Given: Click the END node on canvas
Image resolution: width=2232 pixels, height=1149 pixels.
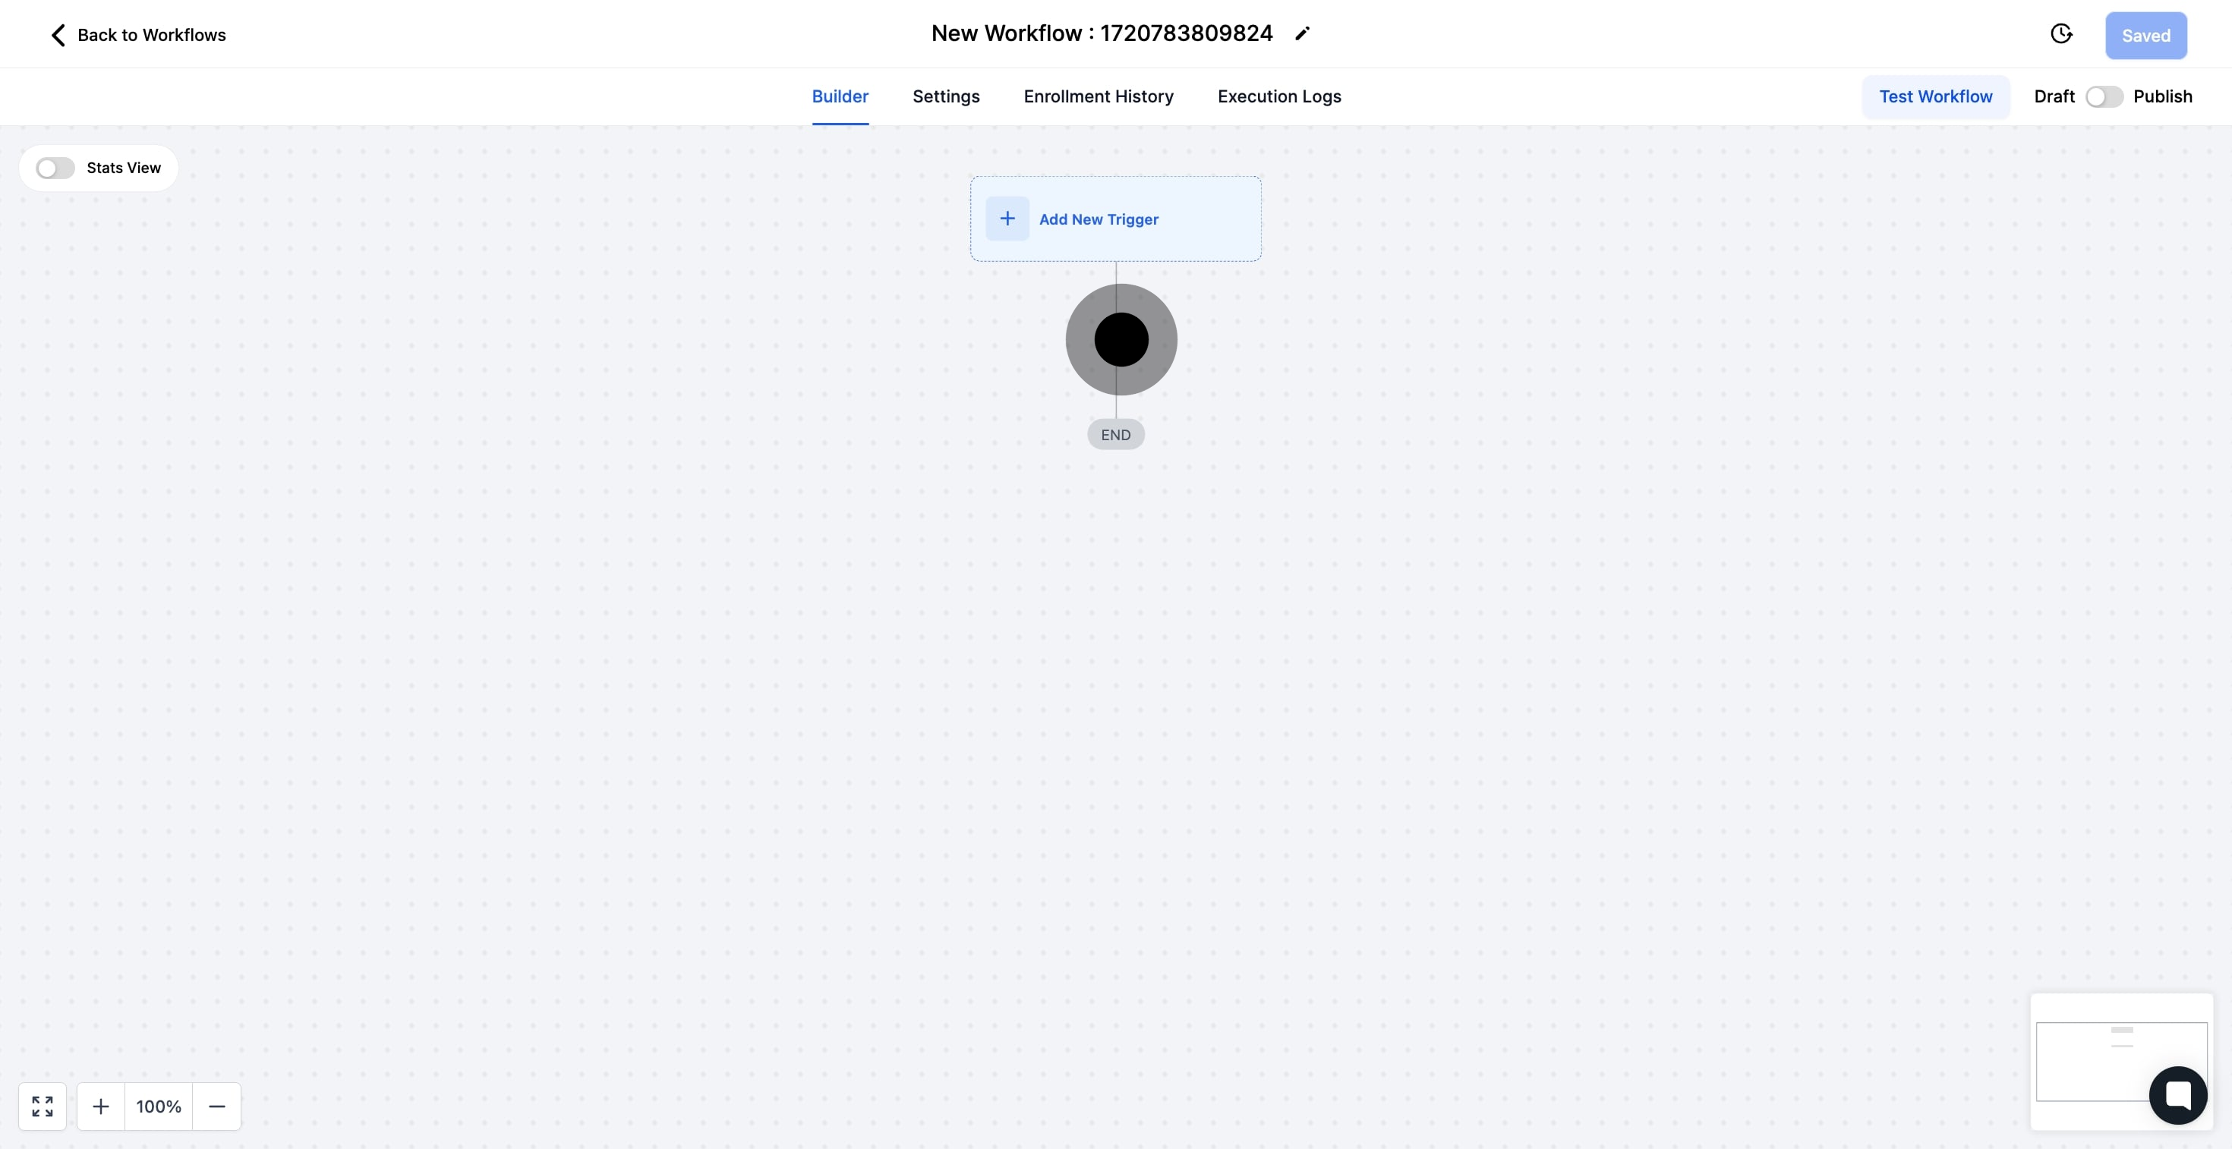Looking at the screenshot, I should click(x=1116, y=435).
